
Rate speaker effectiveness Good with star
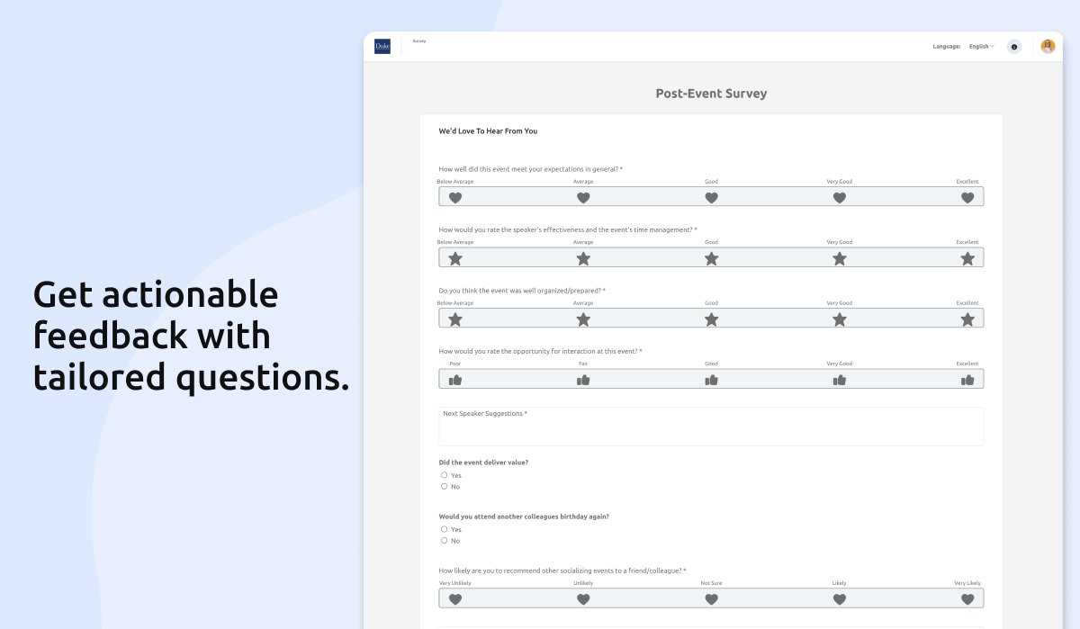click(x=711, y=258)
